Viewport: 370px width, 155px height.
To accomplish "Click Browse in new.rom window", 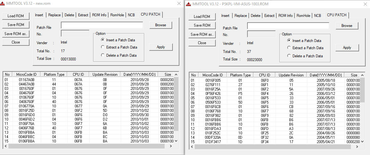I will [161, 25].
